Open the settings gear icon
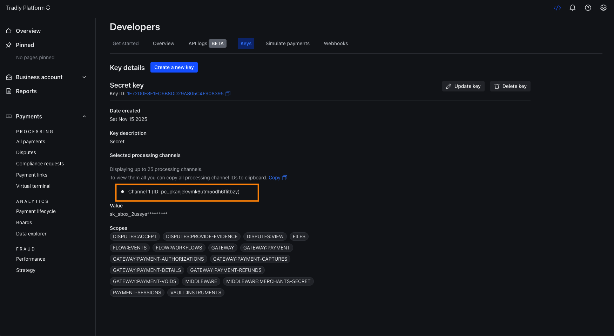Image resolution: width=614 pixels, height=336 pixels. point(603,8)
